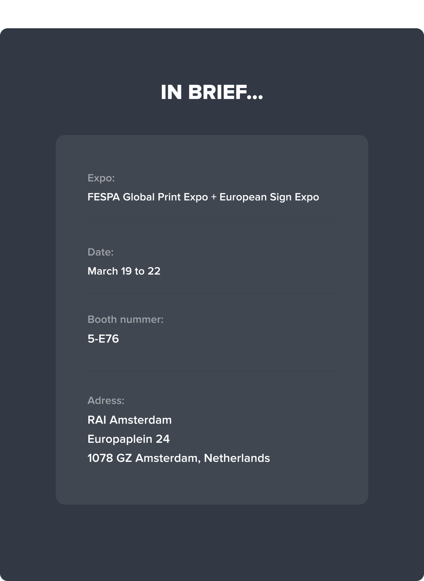424x581 pixels.
Task: Click the Europaplein 24 street line
Action: (129, 439)
